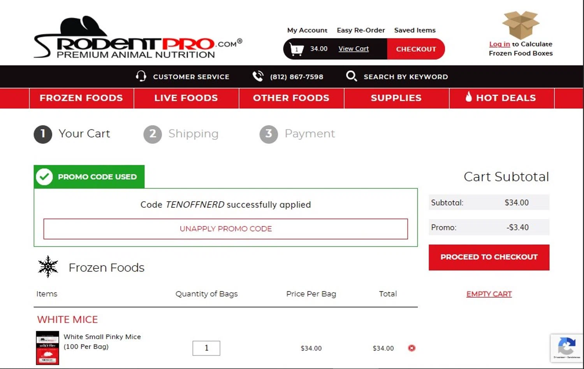Click White Small Pinky Mice product thumbnail
Image resolution: width=584 pixels, height=369 pixels.
[47, 348]
